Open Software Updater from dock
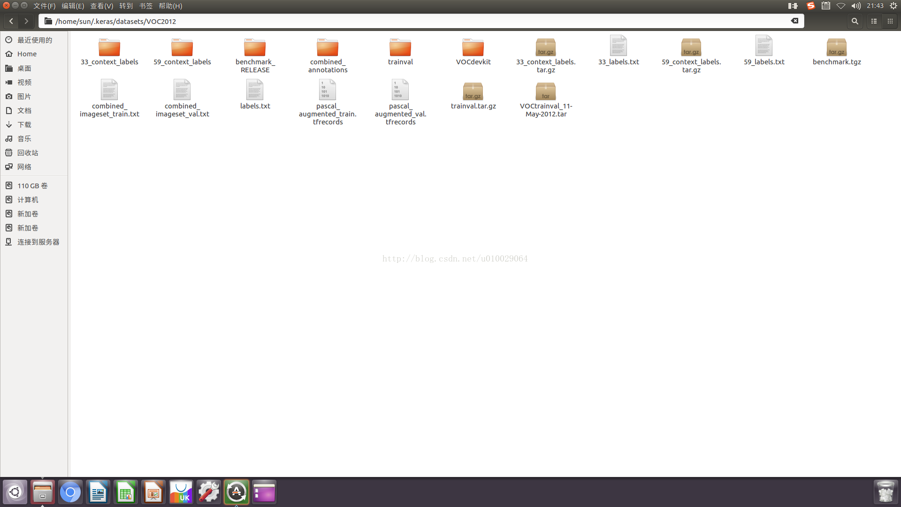This screenshot has height=507, width=901. click(x=237, y=492)
